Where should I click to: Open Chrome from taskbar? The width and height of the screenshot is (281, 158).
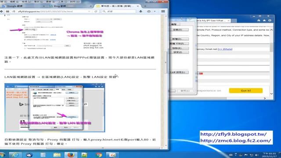pyautogui.click(x=98, y=155)
